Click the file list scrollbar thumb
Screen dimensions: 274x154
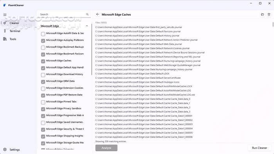coord(273,24)
